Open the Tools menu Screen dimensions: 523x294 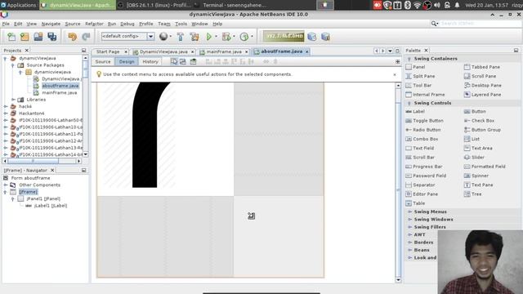pyautogui.click(x=181, y=24)
